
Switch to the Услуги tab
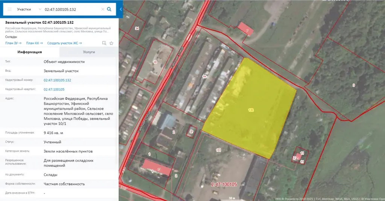tap(89, 52)
